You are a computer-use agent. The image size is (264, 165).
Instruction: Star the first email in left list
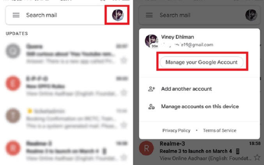pyautogui.click(x=124, y=60)
